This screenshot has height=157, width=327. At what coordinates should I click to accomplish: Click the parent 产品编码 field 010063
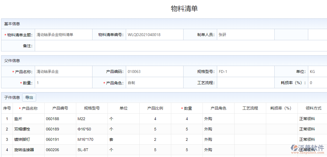[x=154, y=72]
